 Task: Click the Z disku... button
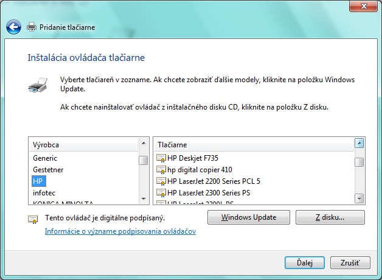330,217
